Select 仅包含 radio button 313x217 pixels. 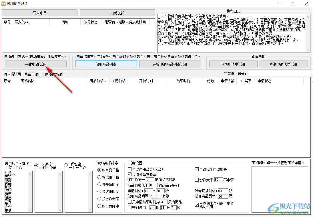(66, 165)
